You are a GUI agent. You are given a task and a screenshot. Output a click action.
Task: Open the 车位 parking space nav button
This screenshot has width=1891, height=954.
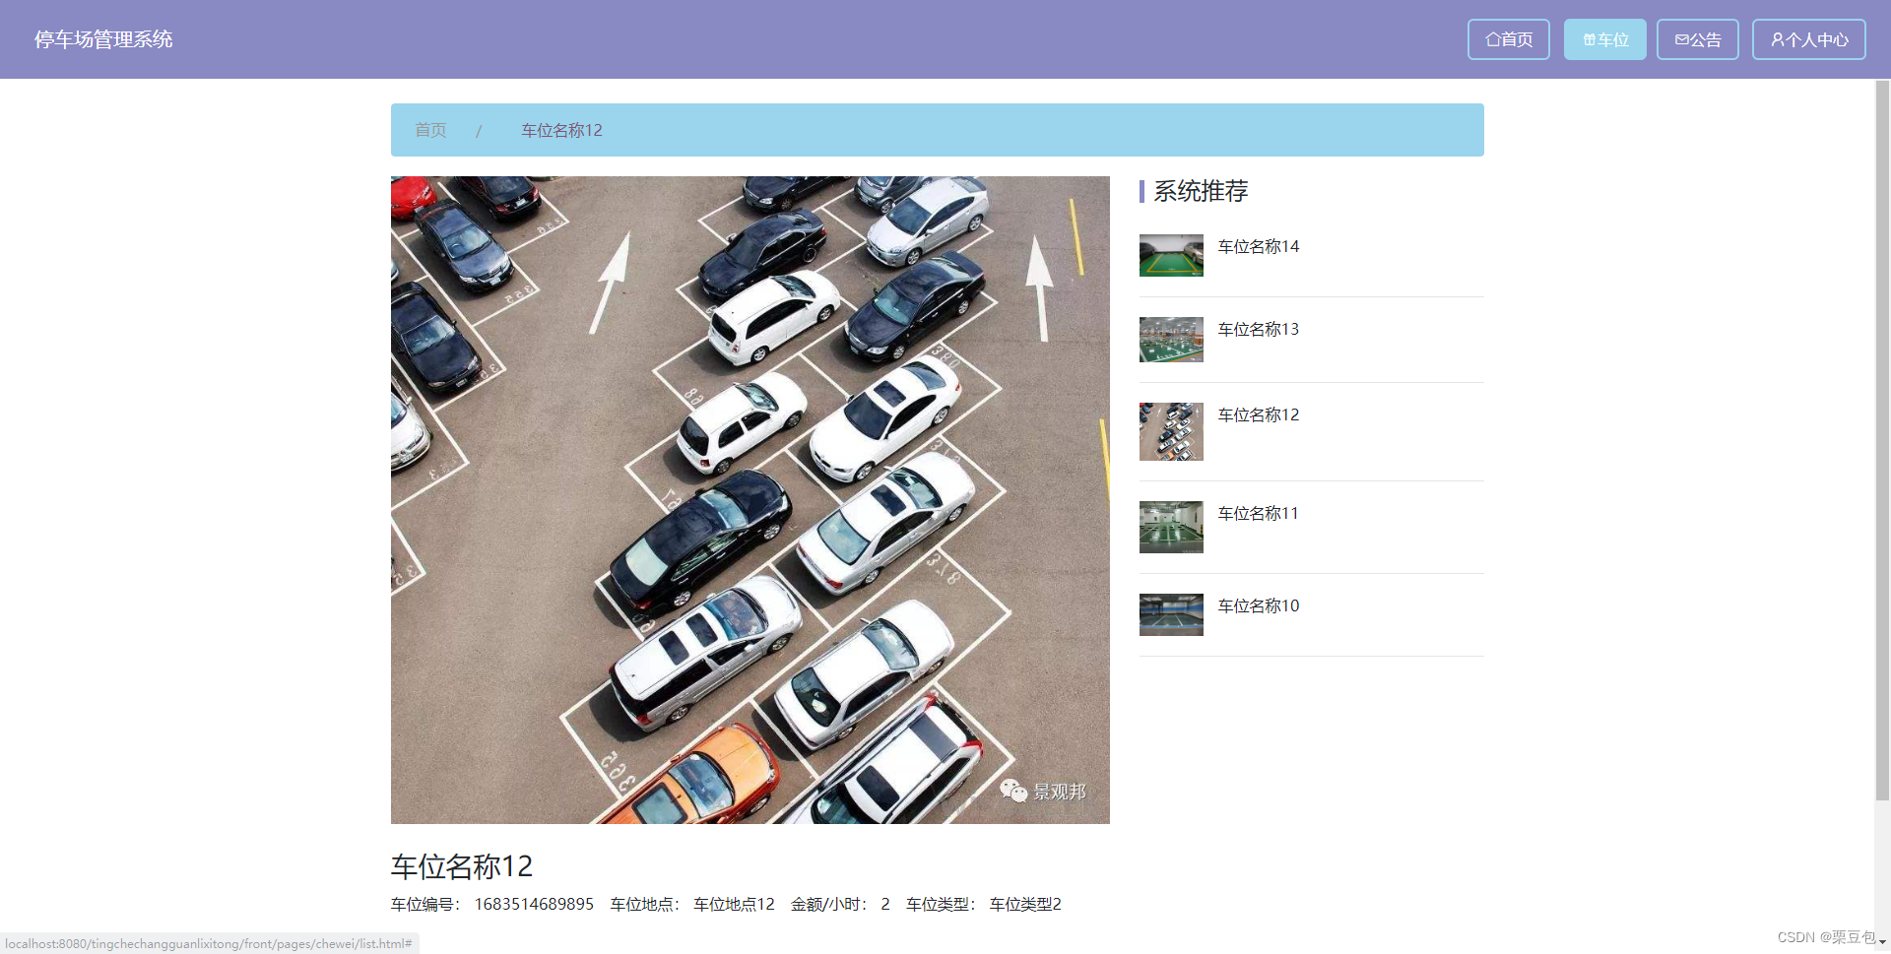(x=1604, y=39)
